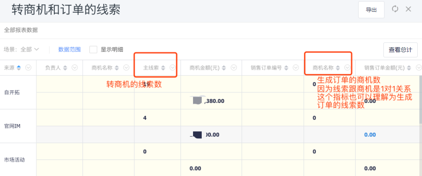Open 商机金额(元) column options chevron

234,68
